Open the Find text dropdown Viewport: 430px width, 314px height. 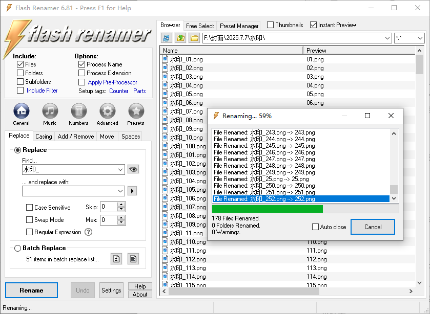[120, 169]
